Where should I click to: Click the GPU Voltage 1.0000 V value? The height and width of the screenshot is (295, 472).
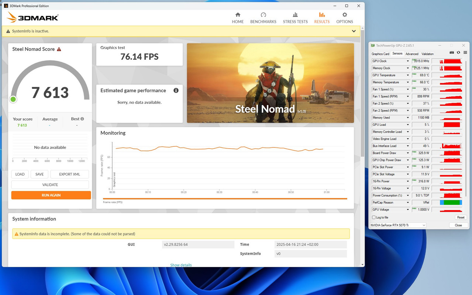point(421,209)
